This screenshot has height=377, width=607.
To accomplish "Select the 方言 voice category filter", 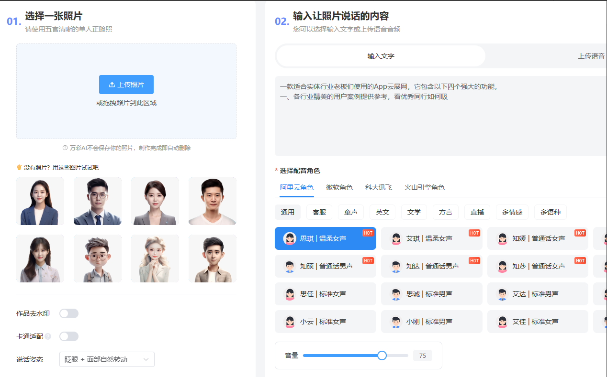I will (x=446, y=212).
